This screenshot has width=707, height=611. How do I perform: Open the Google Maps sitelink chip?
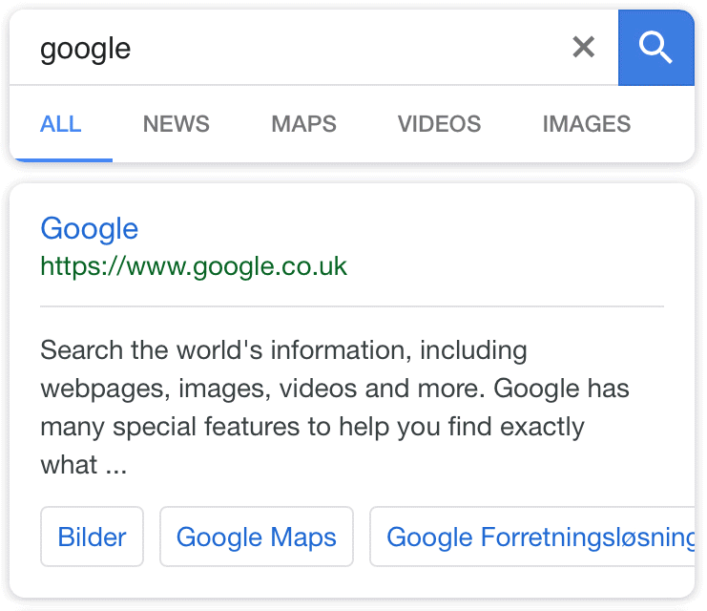[x=257, y=537]
